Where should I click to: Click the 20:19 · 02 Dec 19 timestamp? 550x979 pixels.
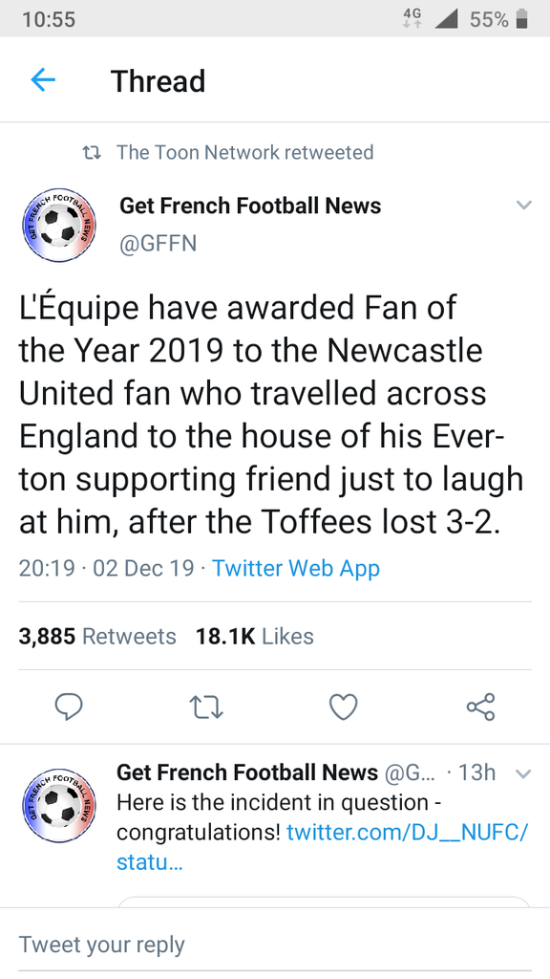point(106,569)
